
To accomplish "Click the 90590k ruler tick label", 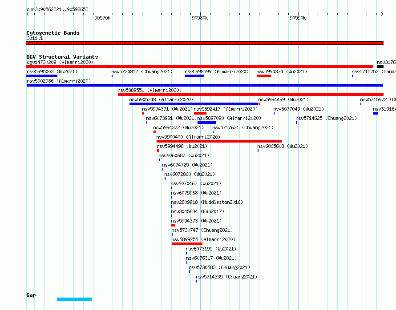I will coord(298,18).
